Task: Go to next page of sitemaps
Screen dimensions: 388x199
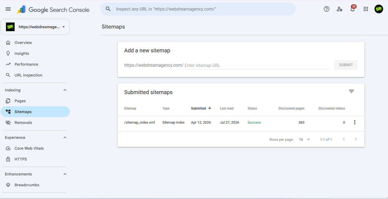Action: tap(356, 139)
